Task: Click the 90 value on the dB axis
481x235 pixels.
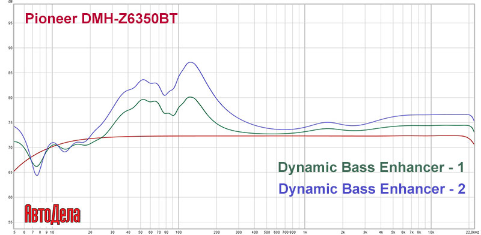Action: 10,48
